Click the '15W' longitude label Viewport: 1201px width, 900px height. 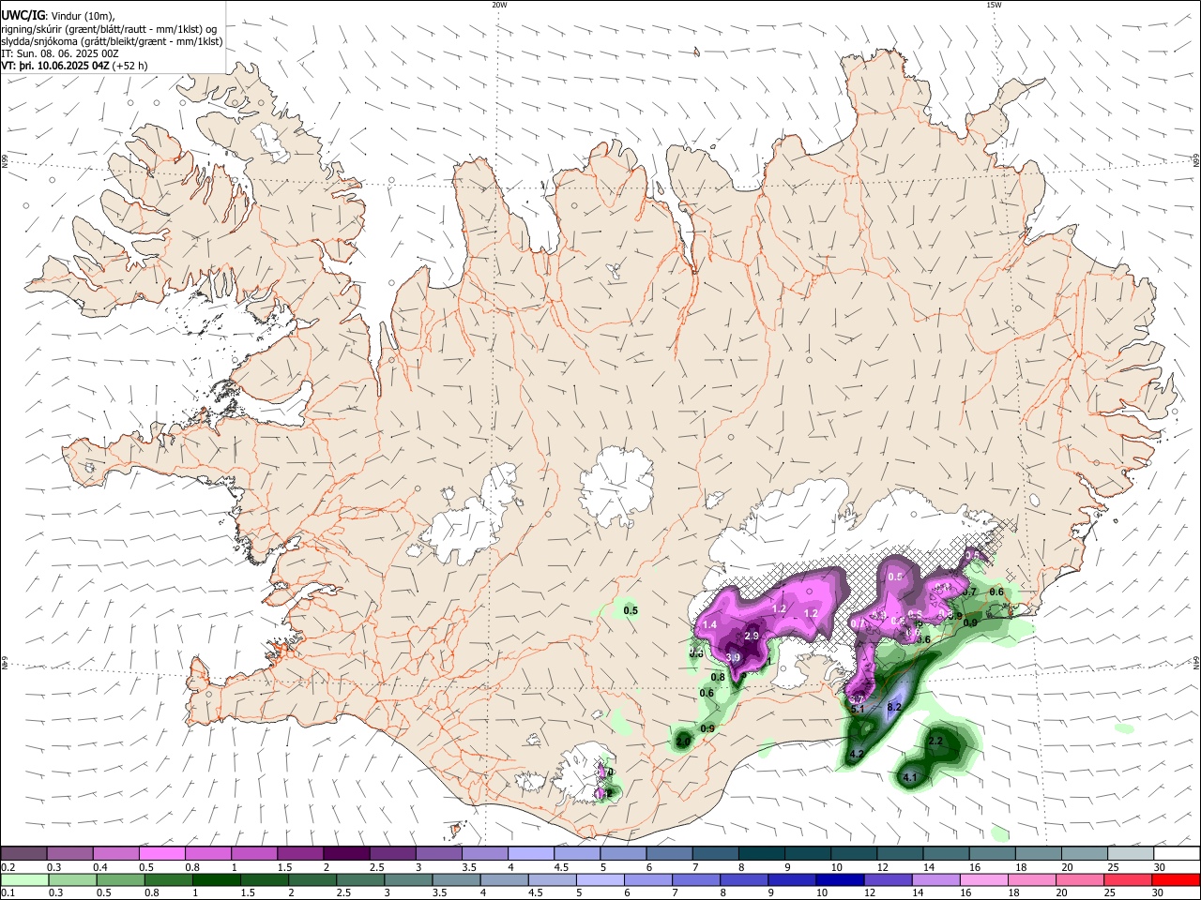tap(994, 5)
